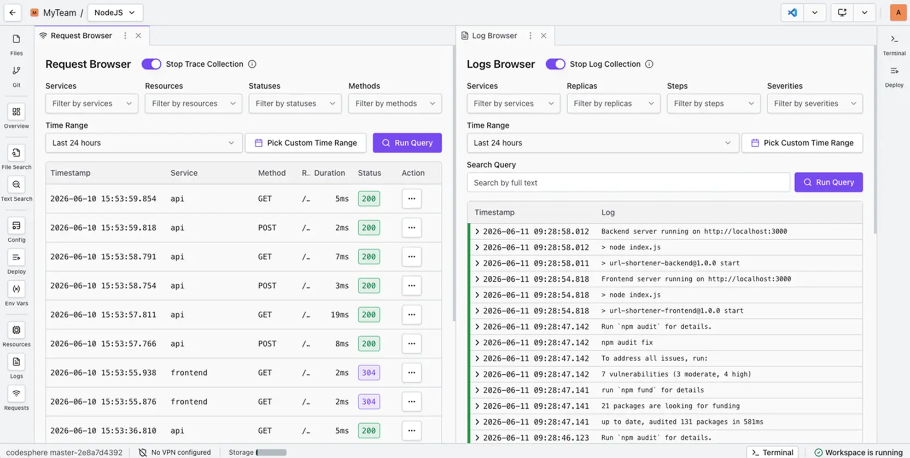Open the Env Vars sidebar icon
This screenshot has height=458, width=910.
(x=16, y=294)
